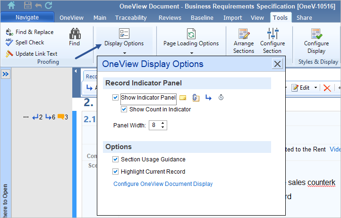Open the Navigate tab
Image resolution: width=341 pixels, height=218 pixels.
tap(27, 17)
